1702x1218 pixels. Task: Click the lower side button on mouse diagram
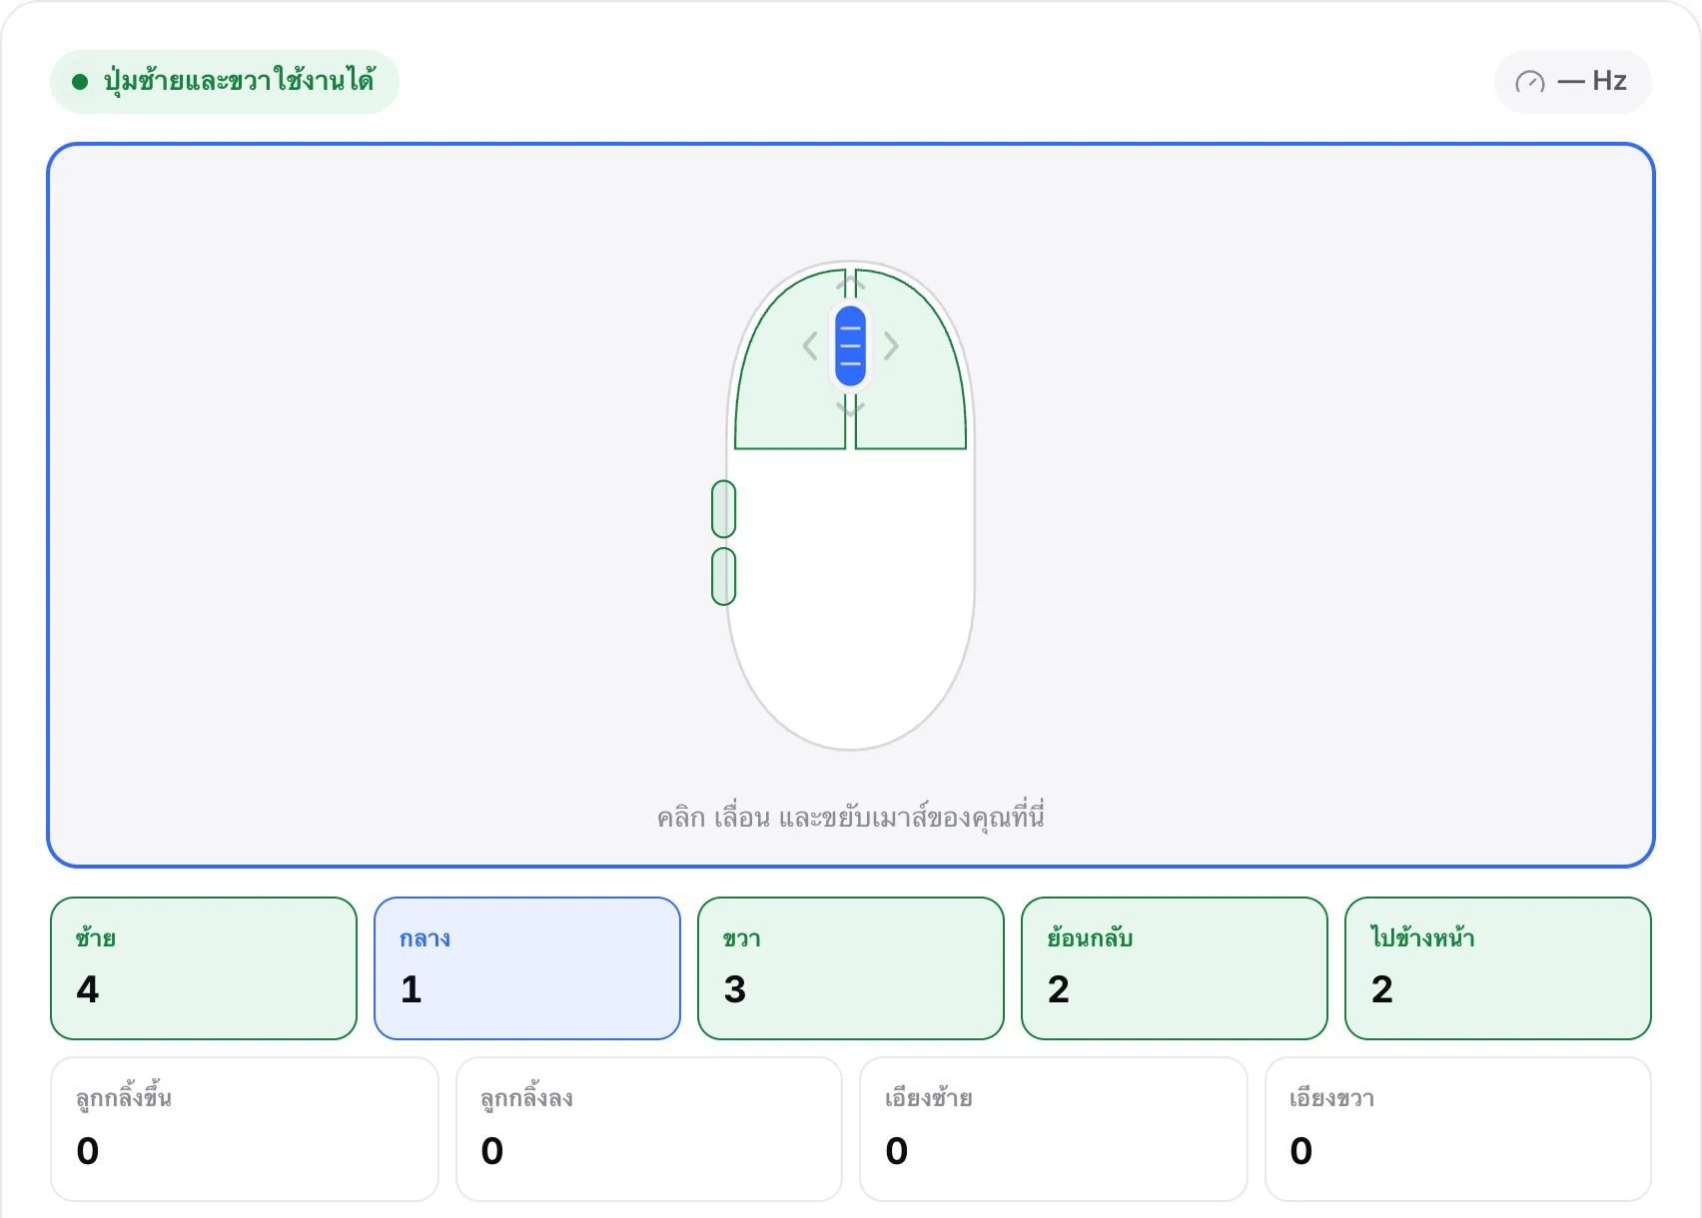pyautogui.click(x=724, y=576)
